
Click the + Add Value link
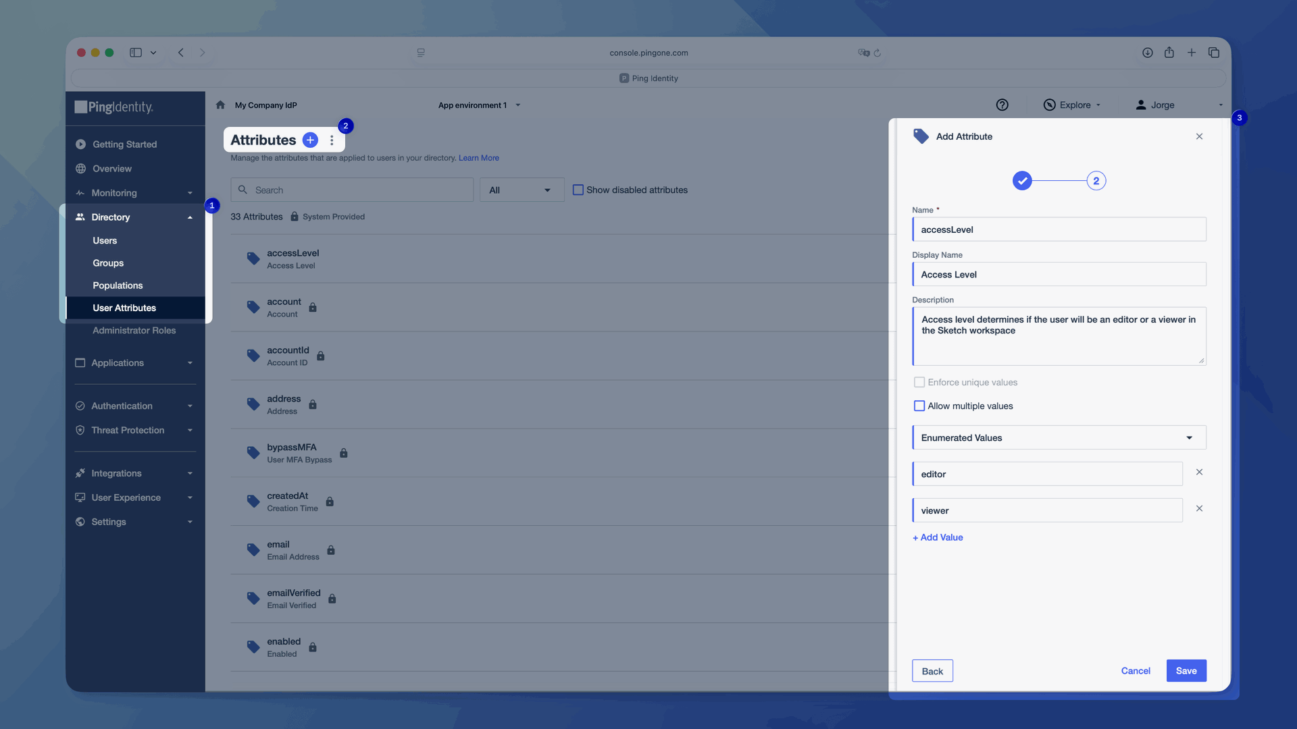tap(938, 537)
